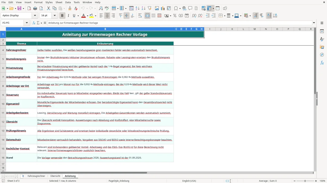Open the Select Function dropdown arrow
Viewport: 327px width, 183px height.
(x=41, y=23)
